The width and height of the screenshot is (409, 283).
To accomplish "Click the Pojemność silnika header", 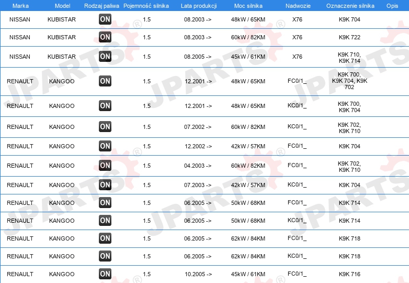I will coord(146,6).
